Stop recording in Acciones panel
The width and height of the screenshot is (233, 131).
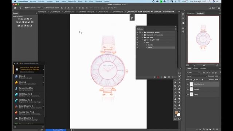(x=154, y=77)
